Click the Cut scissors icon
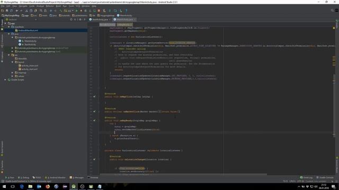This screenshot has height=190, width=339. [x=26, y=11]
